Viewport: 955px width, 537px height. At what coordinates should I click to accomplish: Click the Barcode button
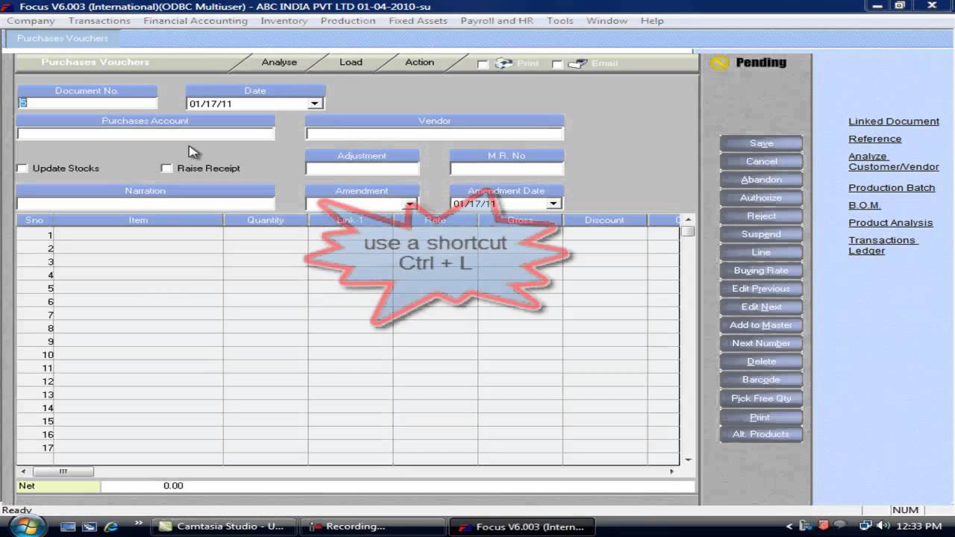(761, 380)
